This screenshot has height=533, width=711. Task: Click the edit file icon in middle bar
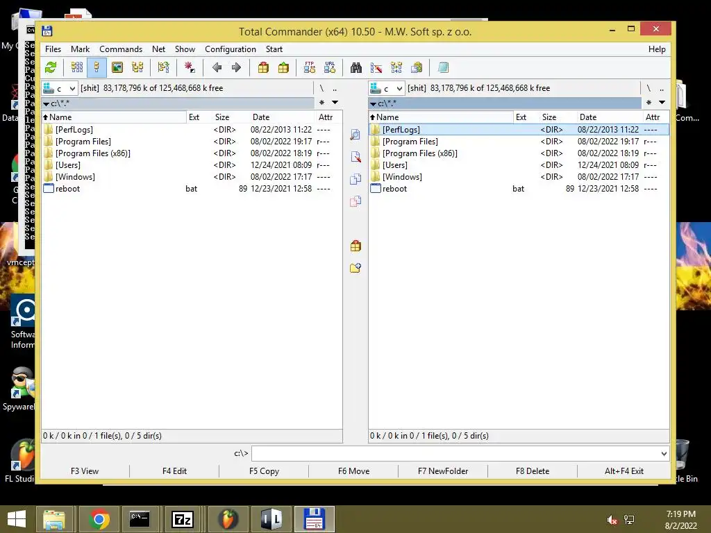point(355,157)
